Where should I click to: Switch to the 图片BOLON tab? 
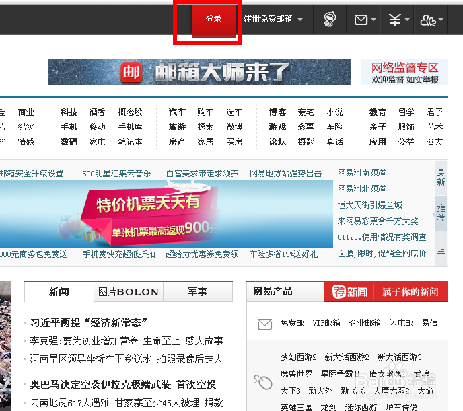(x=129, y=291)
